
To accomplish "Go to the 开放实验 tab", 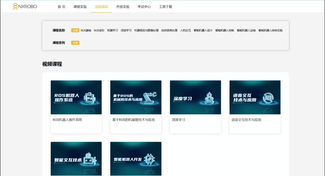I will [123, 7].
